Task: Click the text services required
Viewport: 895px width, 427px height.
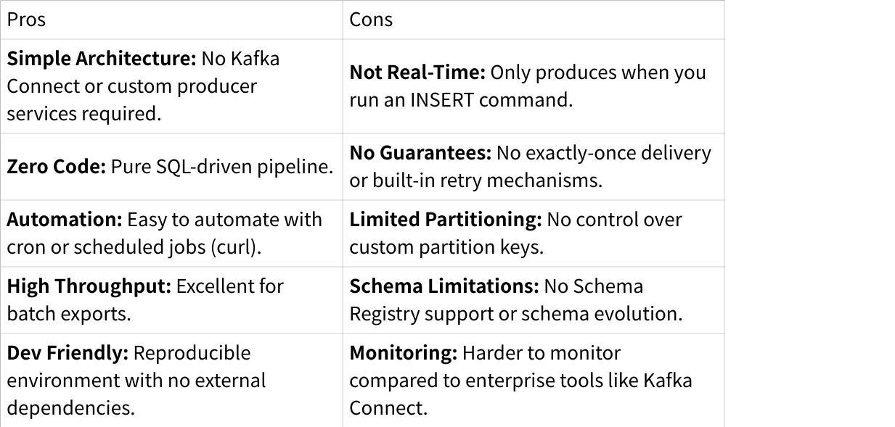Action: pyautogui.click(x=84, y=114)
